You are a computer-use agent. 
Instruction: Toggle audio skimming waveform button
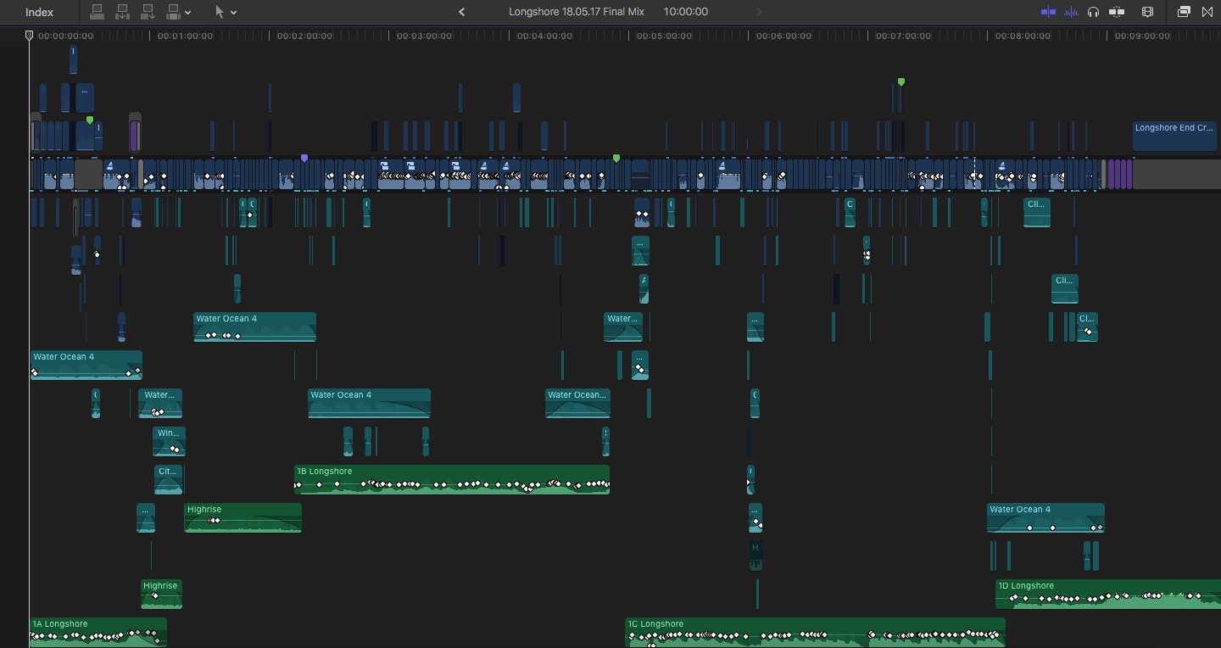[1071, 12]
